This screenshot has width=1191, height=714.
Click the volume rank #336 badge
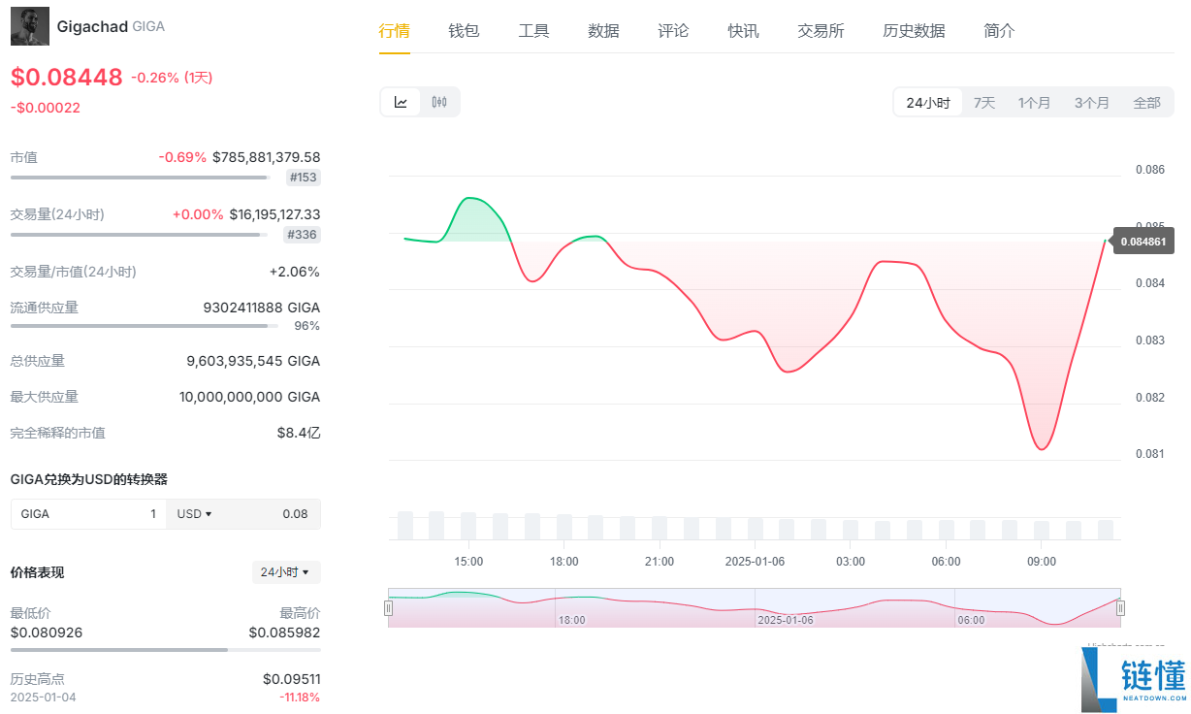point(303,235)
